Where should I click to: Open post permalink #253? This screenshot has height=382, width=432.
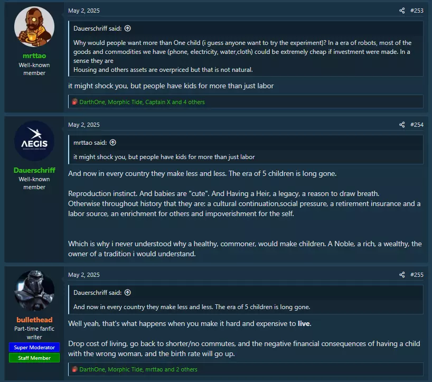click(x=417, y=11)
